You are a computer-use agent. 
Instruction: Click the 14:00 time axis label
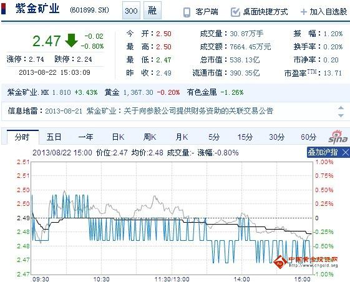tap(241, 279)
